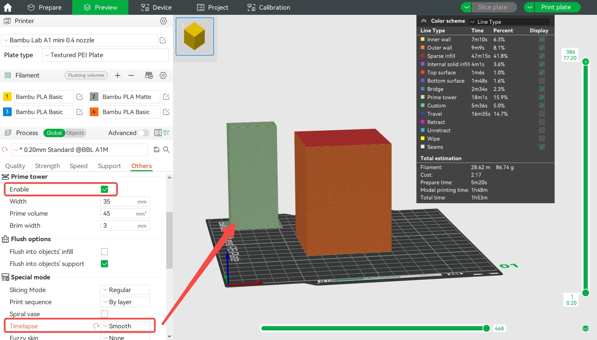This screenshot has height=340, width=597.
Task: Open printer settings gear icon
Action: coord(163,21)
